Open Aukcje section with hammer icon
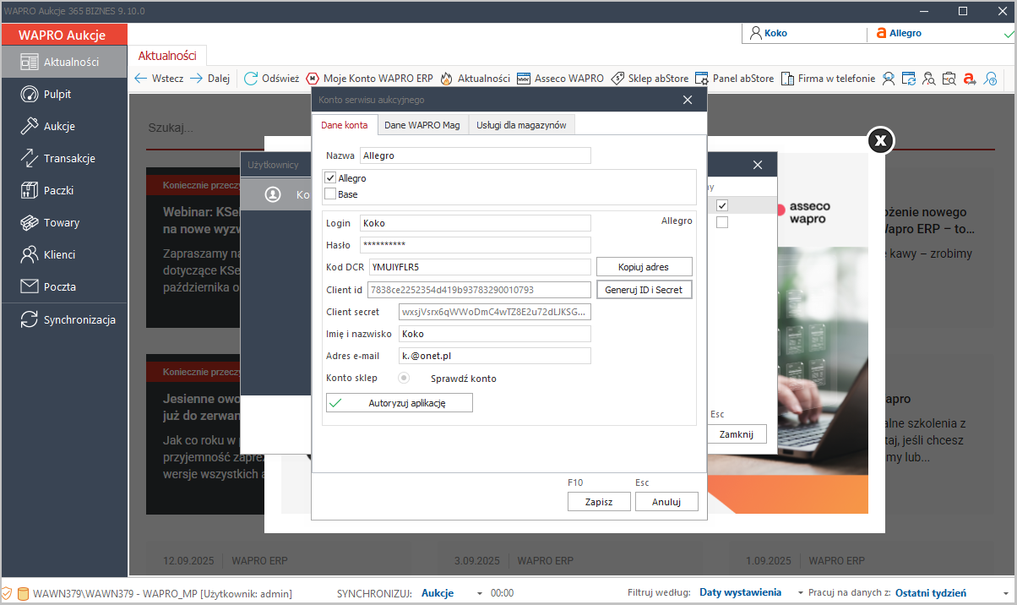The height and width of the screenshot is (605, 1017). (x=58, y=126)
